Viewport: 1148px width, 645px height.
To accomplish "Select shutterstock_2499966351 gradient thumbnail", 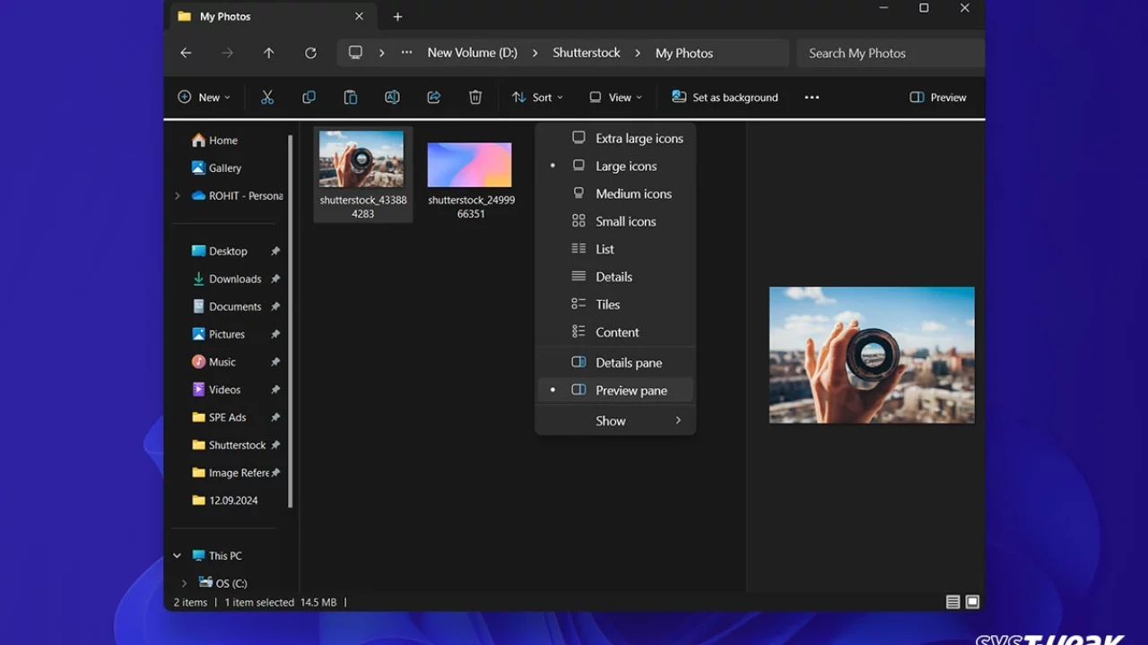I will pyautogui.click(x=471, y=180).
